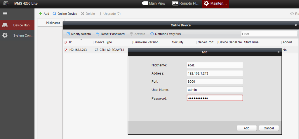The image size is (299, 139).
Task: Click Modify Netinfo in Online Device
Action: pos(79,34)
